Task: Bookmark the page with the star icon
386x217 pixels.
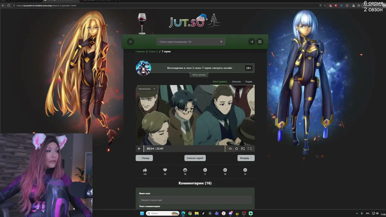Action: point(325,5)
